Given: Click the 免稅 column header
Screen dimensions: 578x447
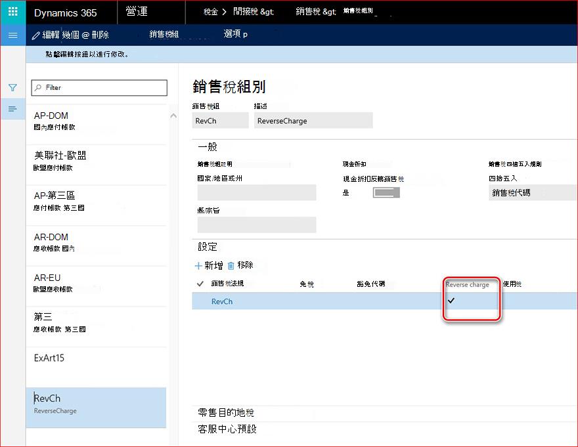Looking at the screenshot, I should (307, 284).
